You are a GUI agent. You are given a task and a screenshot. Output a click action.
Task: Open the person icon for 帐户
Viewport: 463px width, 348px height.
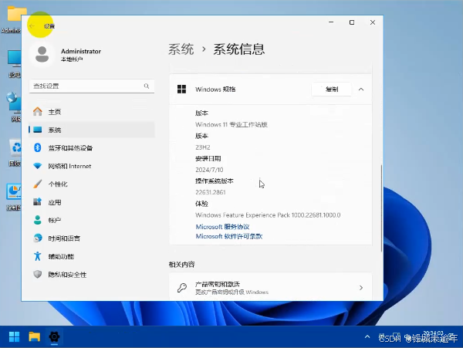pos(38,220)
